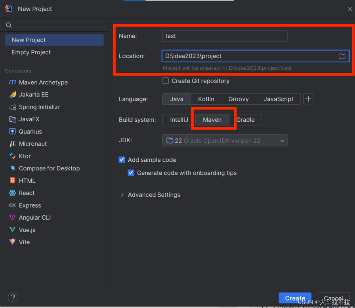Click the search magnifier icon

click(9, 25)
